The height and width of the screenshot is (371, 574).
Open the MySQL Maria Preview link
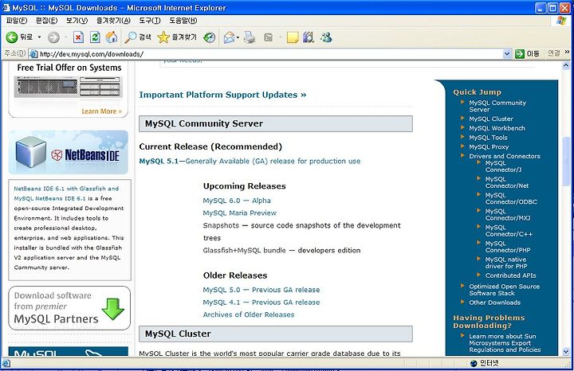(240, 213)
